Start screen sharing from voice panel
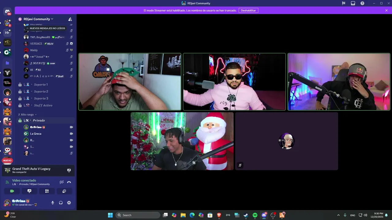The height and width of the screenshot is (220, 392). coord(29,191)
